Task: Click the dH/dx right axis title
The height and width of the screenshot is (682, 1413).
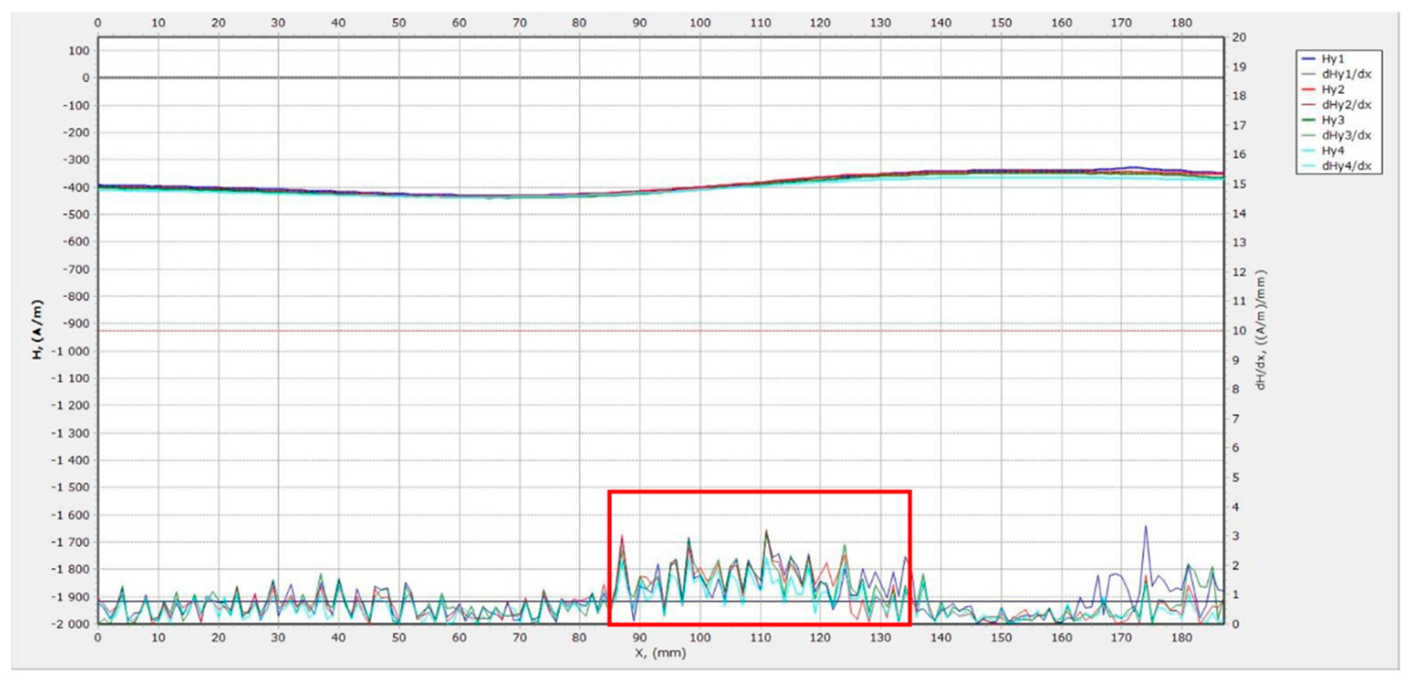Action: click(1261, 329)
